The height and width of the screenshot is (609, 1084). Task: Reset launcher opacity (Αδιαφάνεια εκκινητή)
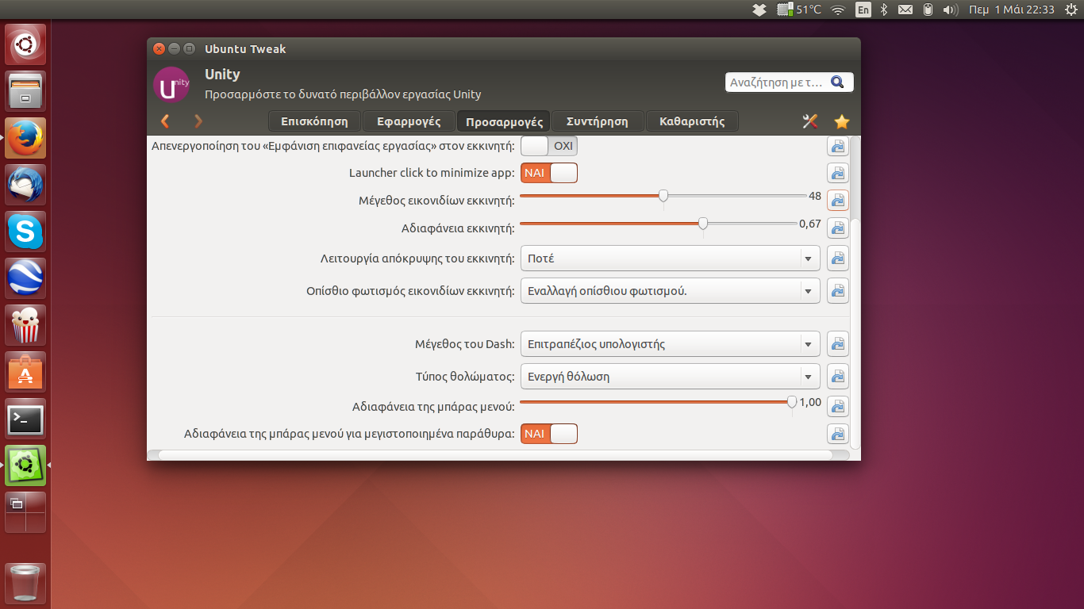click(838, 228)
